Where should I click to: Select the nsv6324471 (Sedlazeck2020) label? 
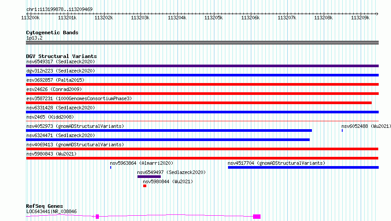(61, 135)
